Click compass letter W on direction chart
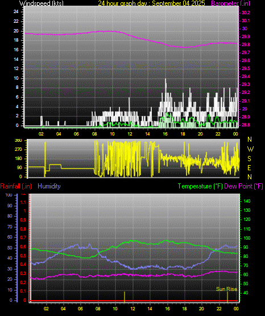This screenshot has width=265, height=316. pos(250,149)
